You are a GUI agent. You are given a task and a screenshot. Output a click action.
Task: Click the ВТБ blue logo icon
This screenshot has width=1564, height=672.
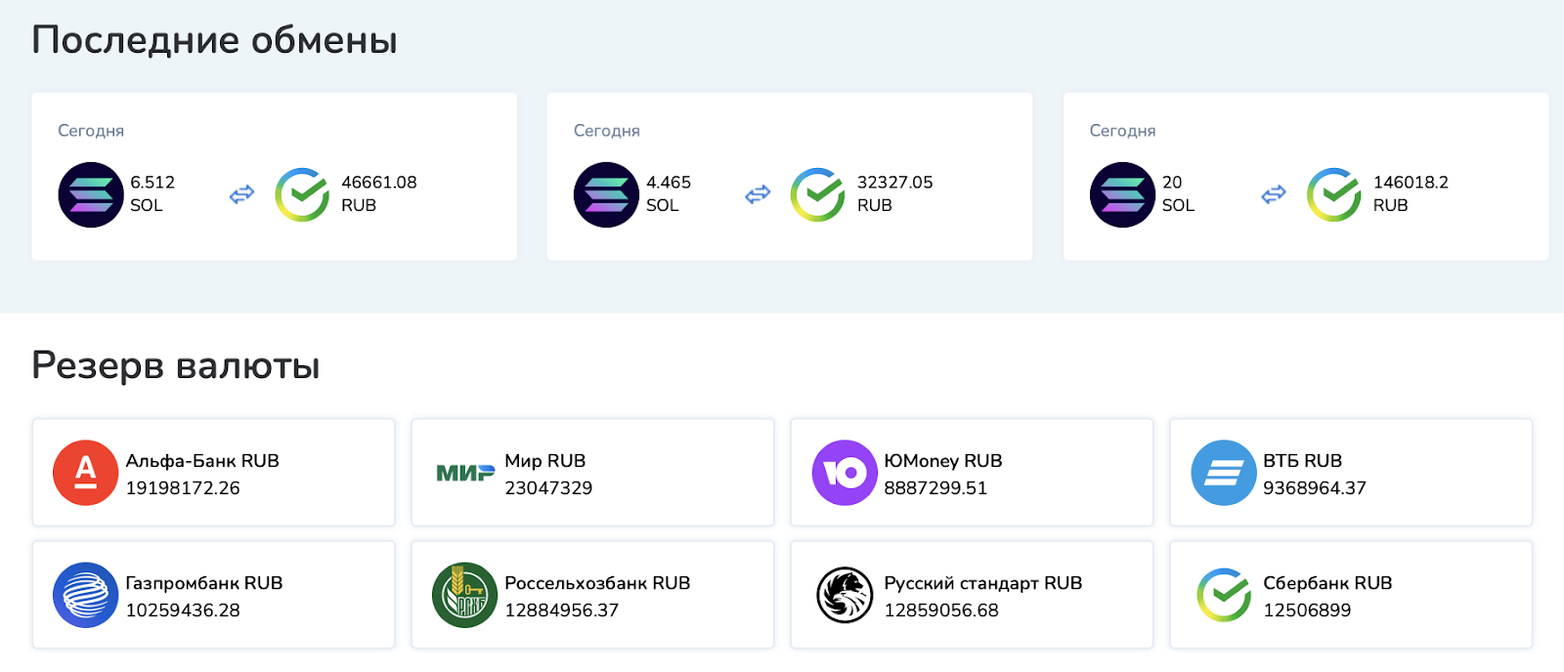pyautogui.click(x=1224, y=473)
